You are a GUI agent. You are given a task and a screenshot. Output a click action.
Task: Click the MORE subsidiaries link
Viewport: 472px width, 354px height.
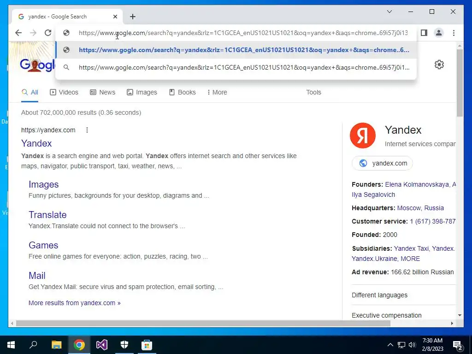(x=410, y=259)
